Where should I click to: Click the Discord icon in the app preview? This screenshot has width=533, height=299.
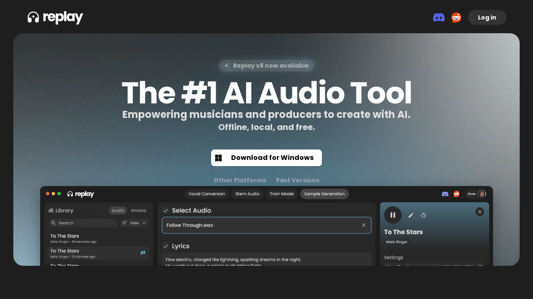coord(445,194)
